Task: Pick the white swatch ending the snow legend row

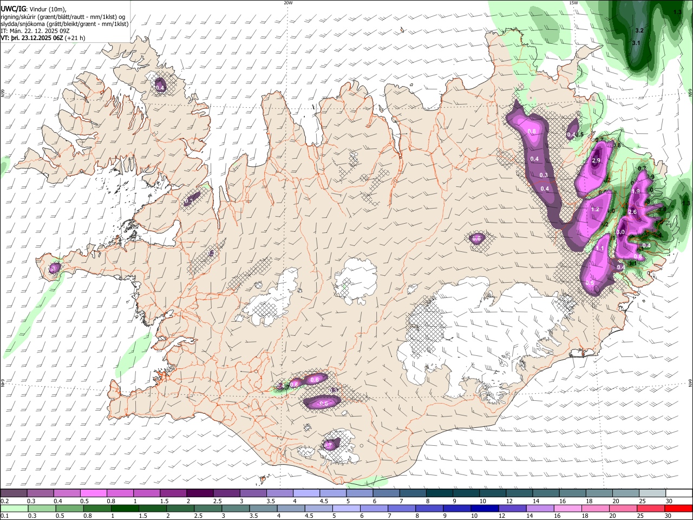Action: [679, 493]
